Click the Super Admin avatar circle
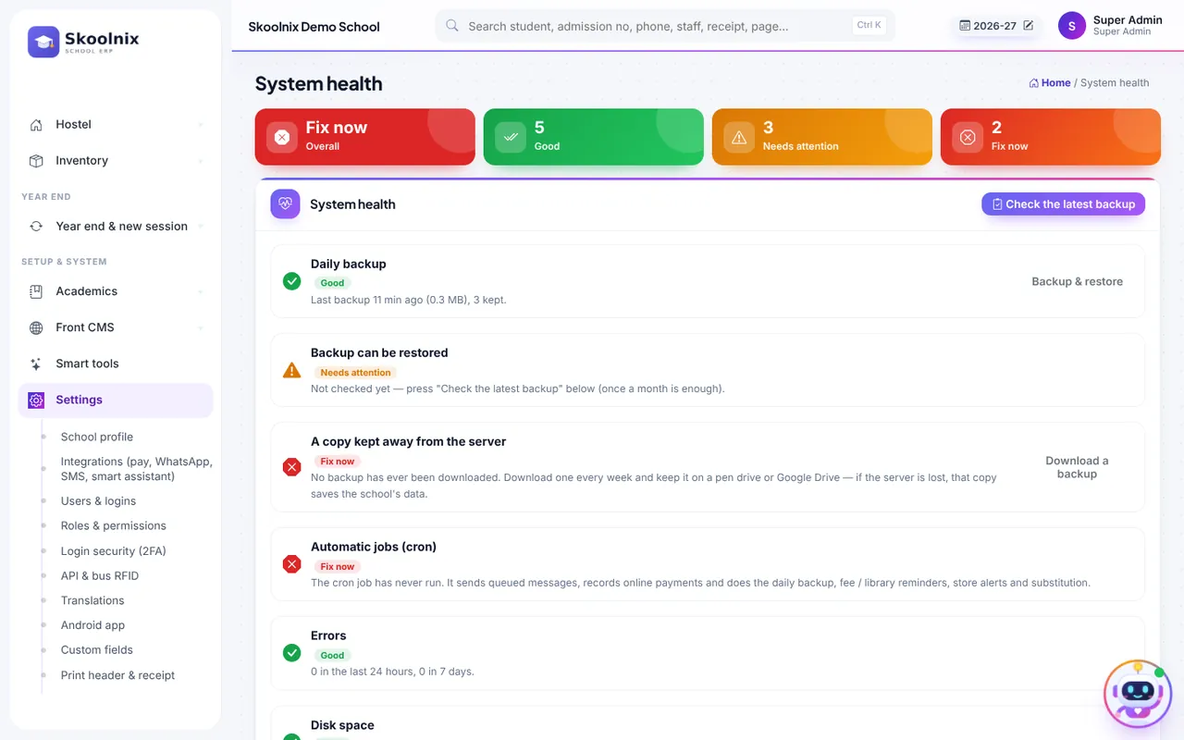Screen dimensions: 1184x740 pos(1072,26)
